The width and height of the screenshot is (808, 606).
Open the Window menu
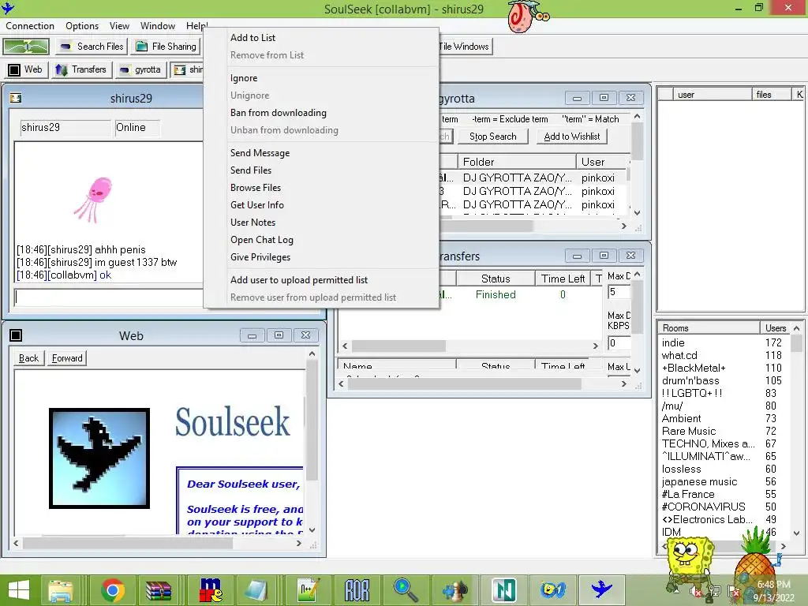click(x=158, y=26)
